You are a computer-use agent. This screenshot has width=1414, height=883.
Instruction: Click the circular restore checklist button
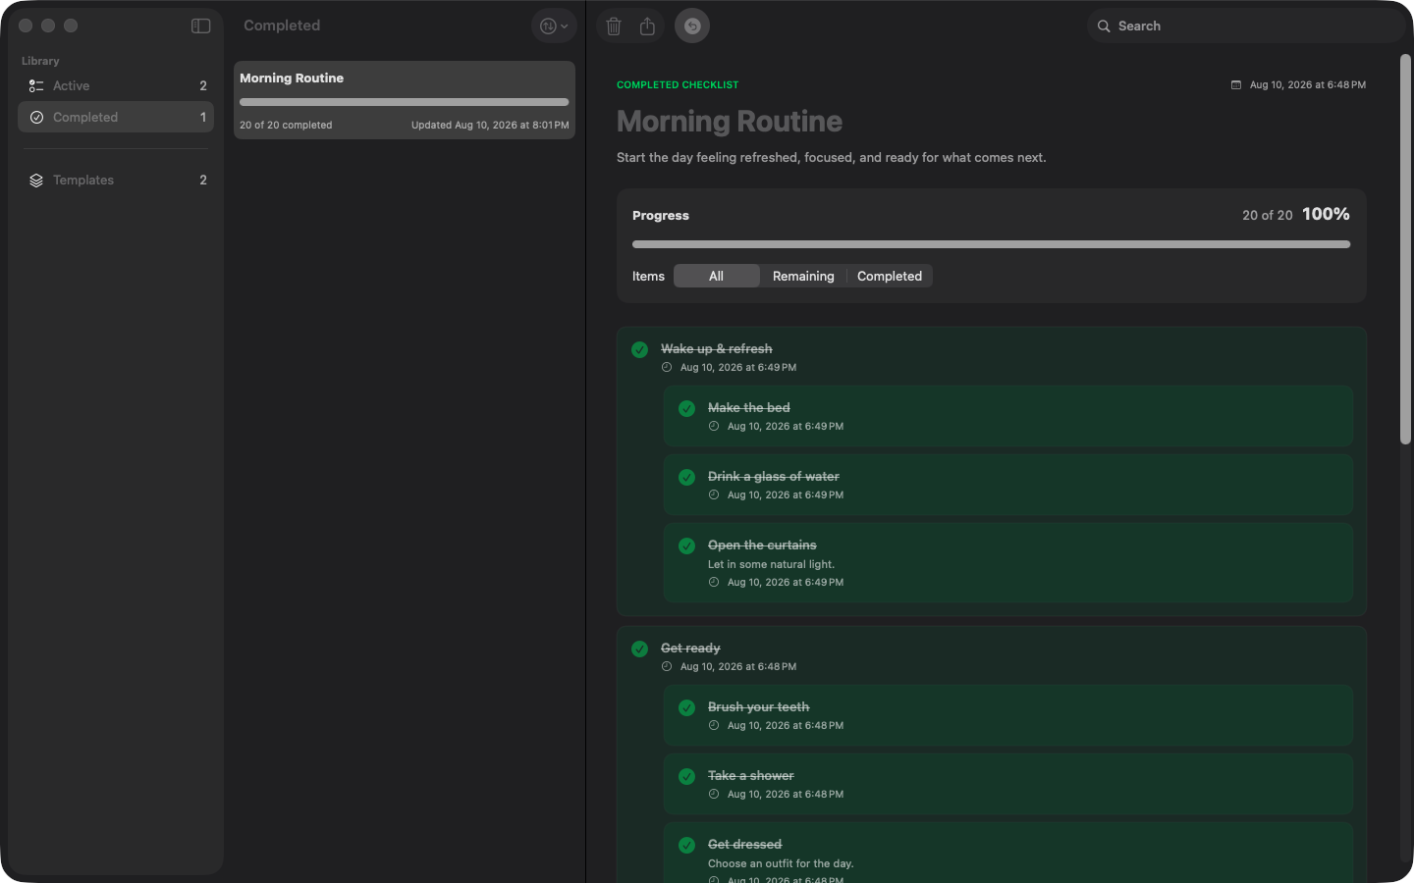[x=692, y=26]
